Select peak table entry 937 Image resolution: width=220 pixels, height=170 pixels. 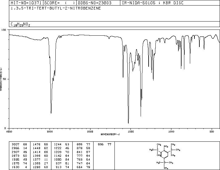point(59,163)
